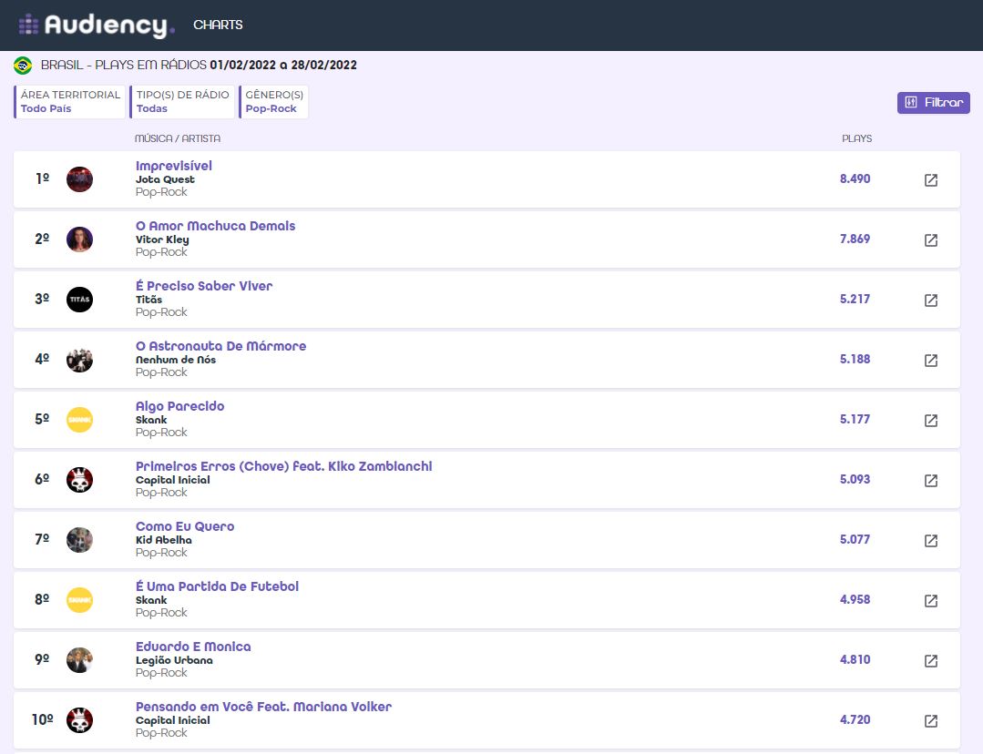Click the Audiency logo
This screenshot has width=983, height=754.
point(97,25)
